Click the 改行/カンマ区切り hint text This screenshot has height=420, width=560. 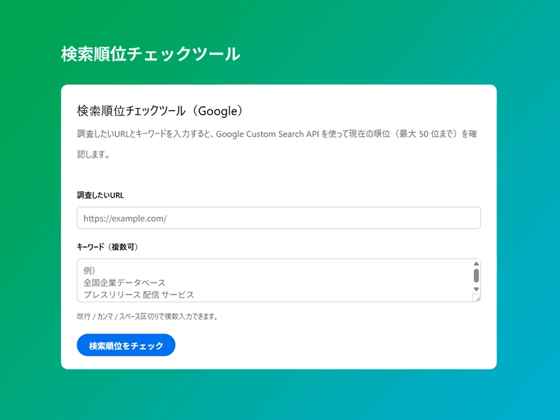(x=148, y=315)
